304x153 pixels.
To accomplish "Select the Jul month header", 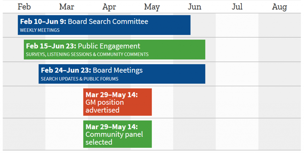I will point(237,7).
